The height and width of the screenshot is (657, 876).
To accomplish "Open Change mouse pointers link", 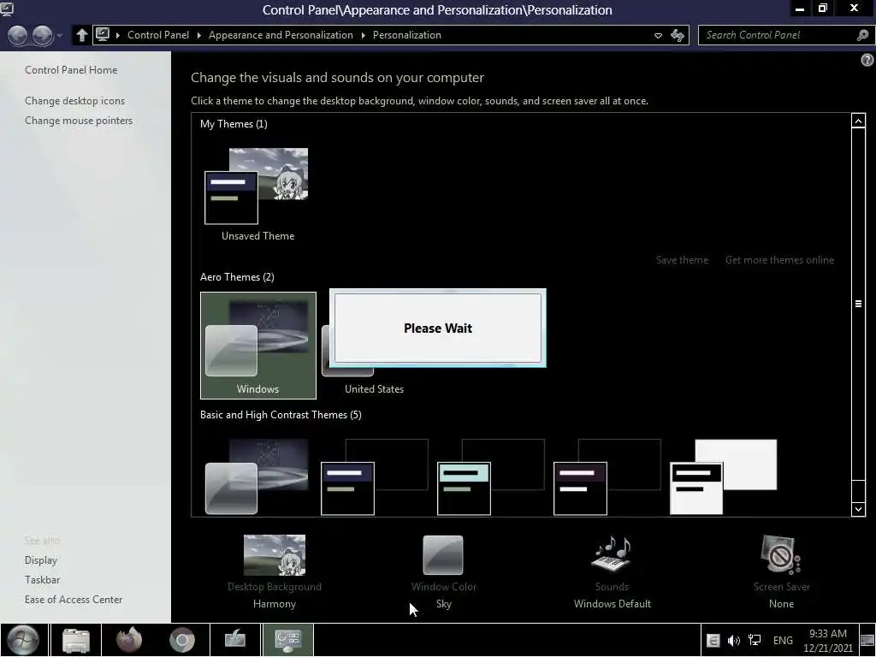I will pyautogui.click(x=79, y=120).
